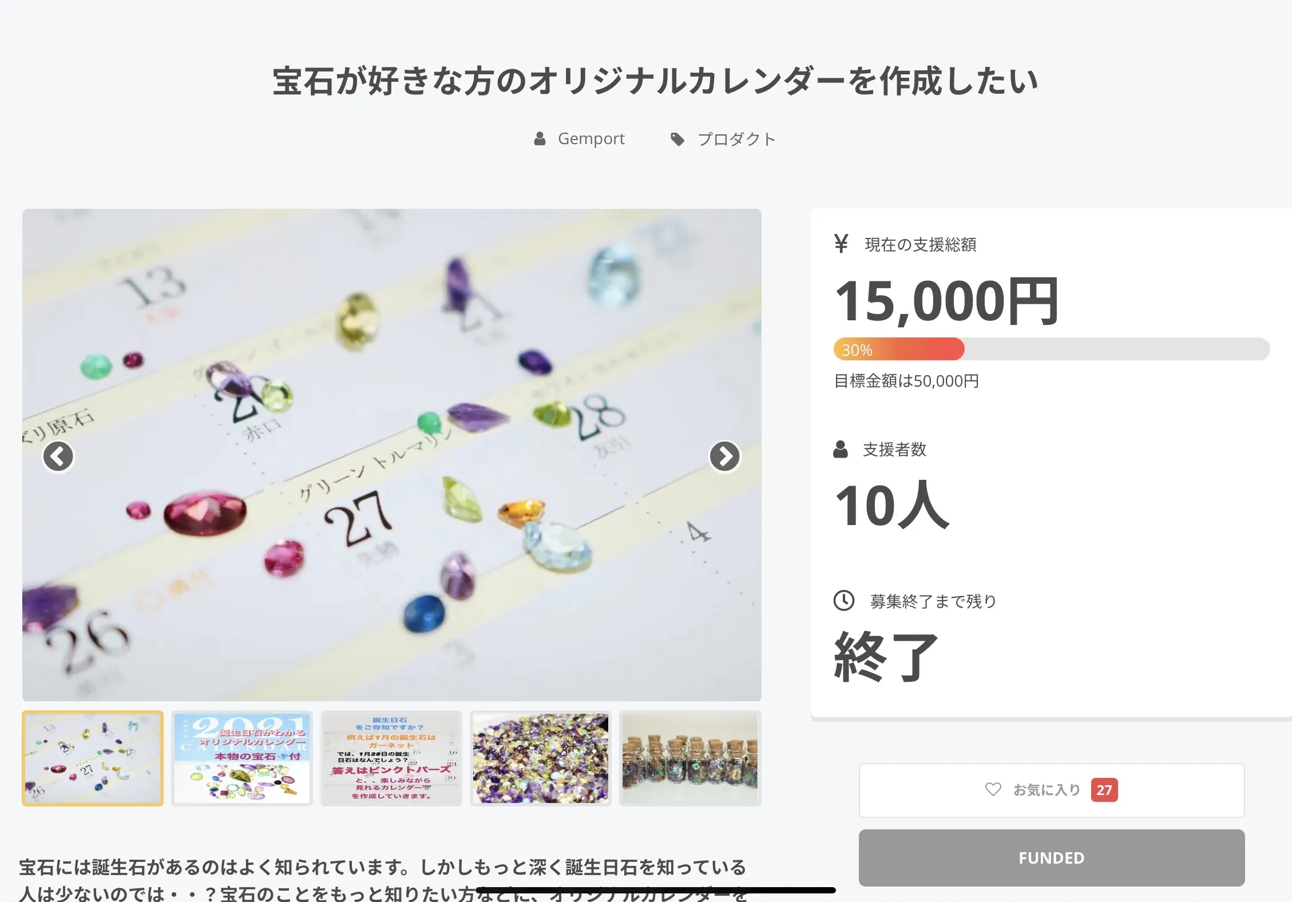Click the previous image arrow
1292x902 pixels.
[x=58, y=456]
